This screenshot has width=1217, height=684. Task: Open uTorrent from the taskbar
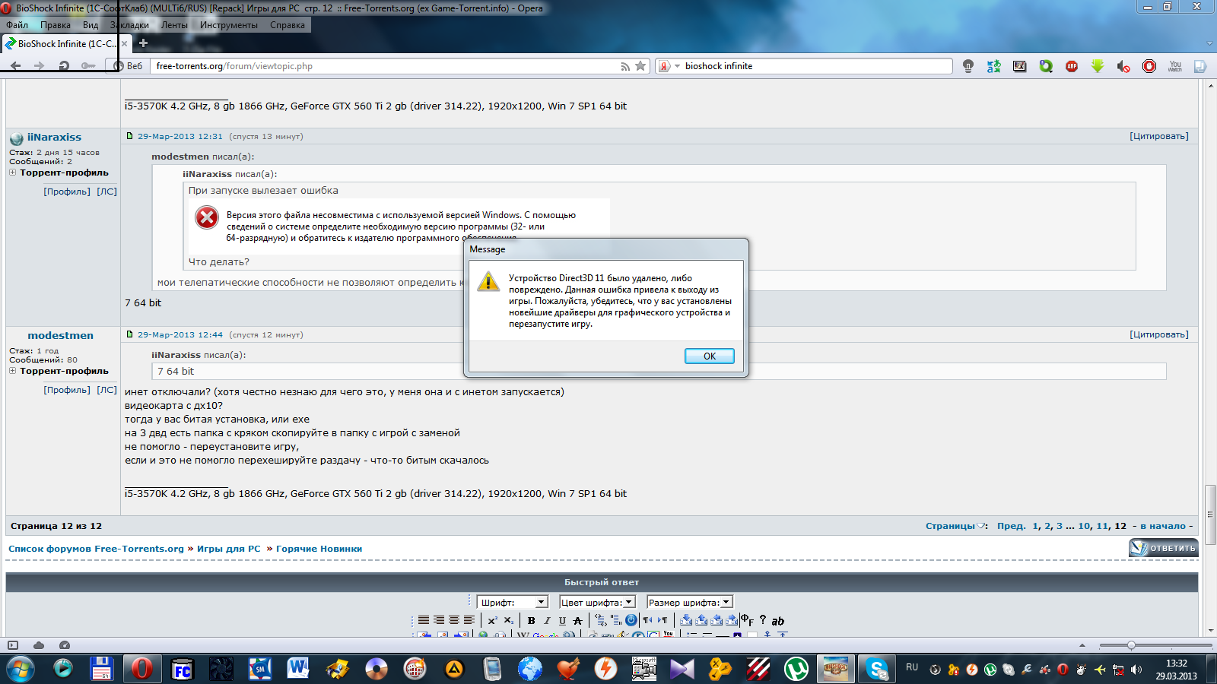(x=796, y=669)
